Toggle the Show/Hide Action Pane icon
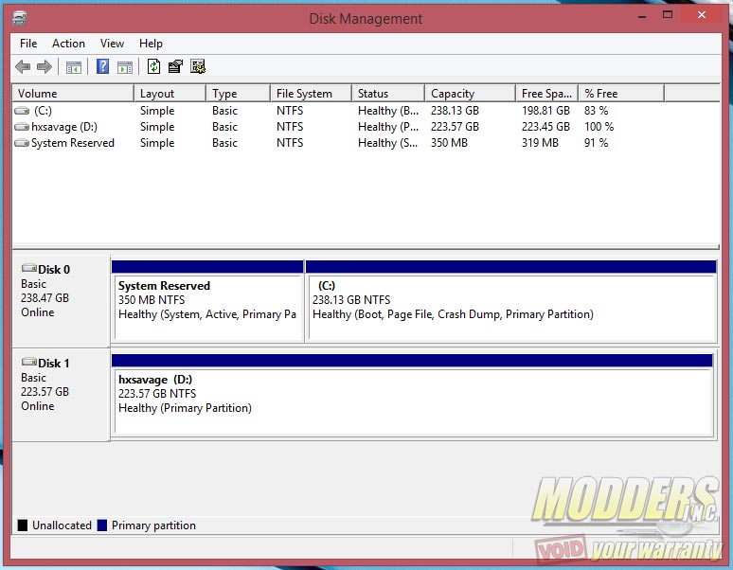The image size is (733, 570). pos(125,67)
